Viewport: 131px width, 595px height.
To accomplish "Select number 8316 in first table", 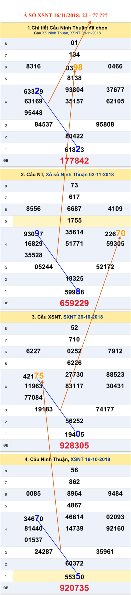I will click(33, 66).
